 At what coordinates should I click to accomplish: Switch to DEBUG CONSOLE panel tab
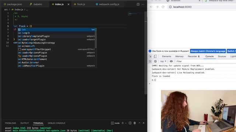[x=56, y=123]
